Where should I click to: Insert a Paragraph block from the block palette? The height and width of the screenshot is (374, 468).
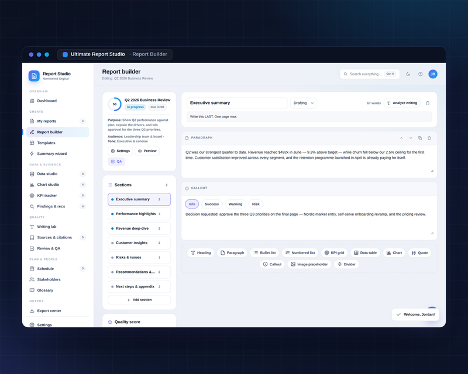(x=232, y=252)
